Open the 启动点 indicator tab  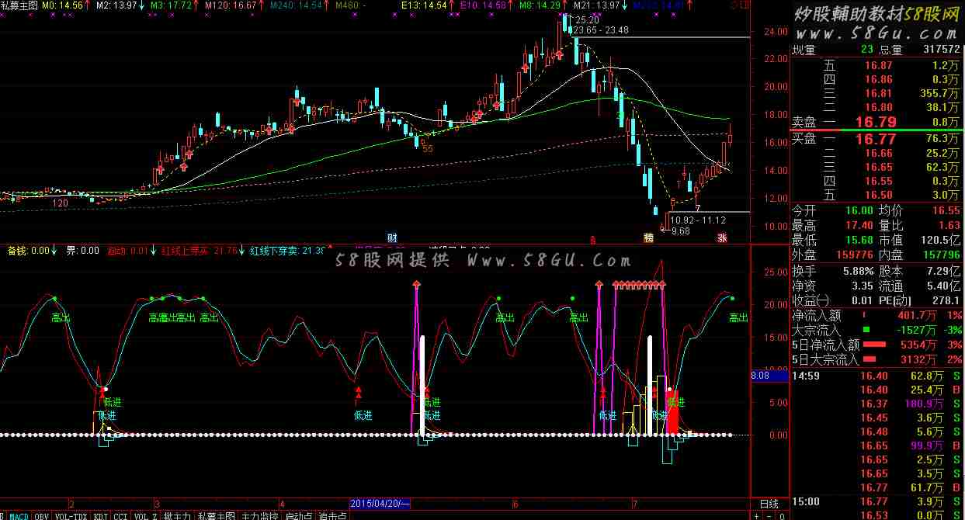(298, 516)
